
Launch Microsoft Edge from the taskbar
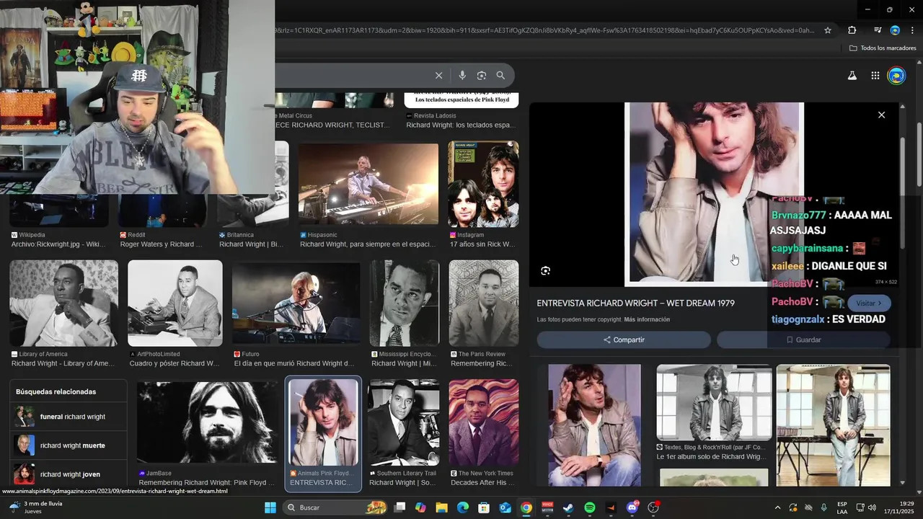point(463,507)
